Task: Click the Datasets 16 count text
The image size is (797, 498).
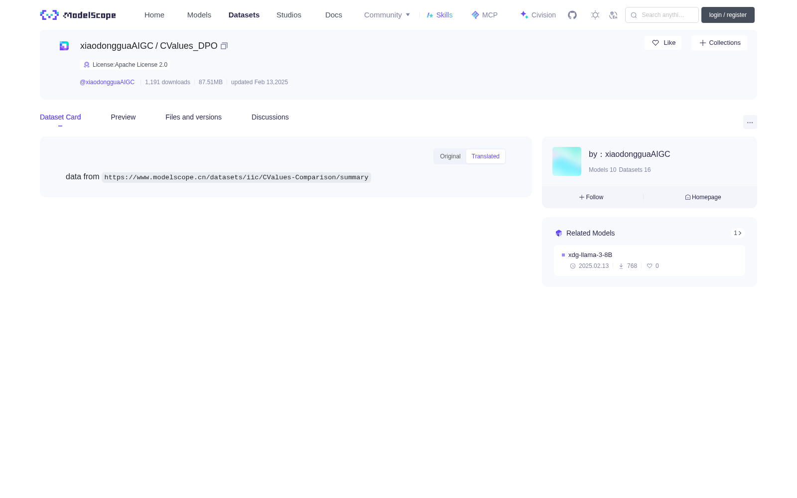Action: [x=635, y=170]
